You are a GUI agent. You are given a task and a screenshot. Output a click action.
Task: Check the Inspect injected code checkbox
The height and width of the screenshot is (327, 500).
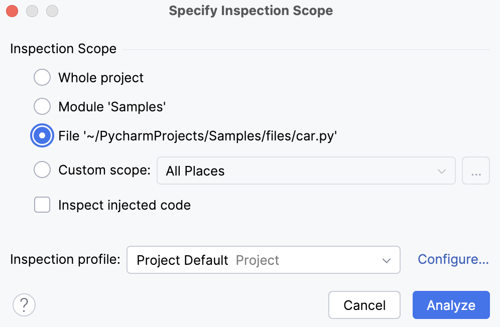click(42, 205)
